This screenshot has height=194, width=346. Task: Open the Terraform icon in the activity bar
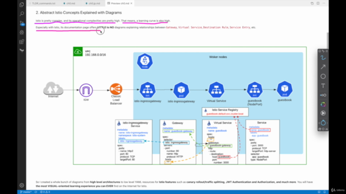tap(22, 51)
